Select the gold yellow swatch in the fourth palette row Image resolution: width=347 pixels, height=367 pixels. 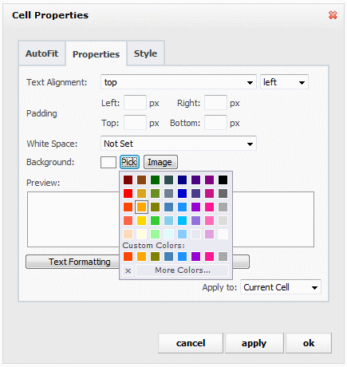[141, 220]
